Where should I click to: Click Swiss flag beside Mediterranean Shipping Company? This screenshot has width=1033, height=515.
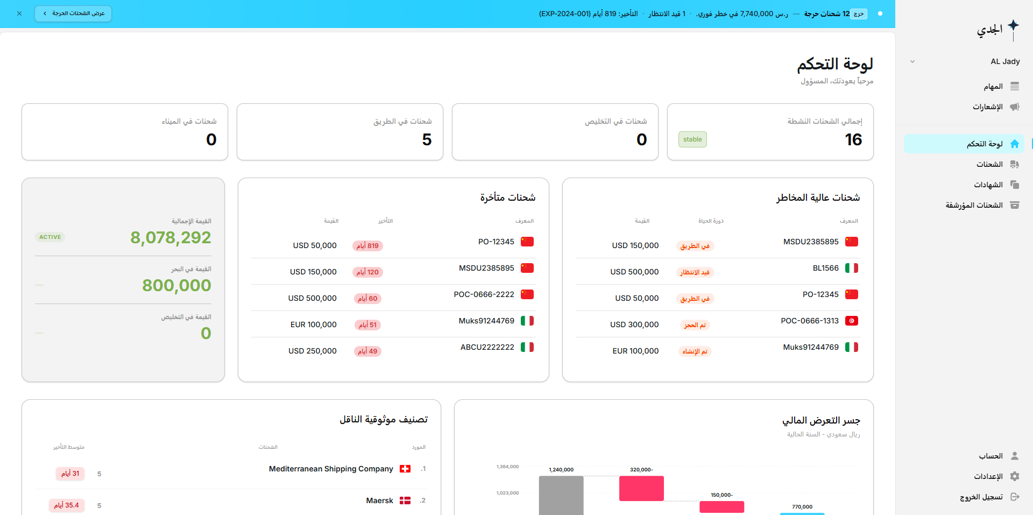click(405, 469)
